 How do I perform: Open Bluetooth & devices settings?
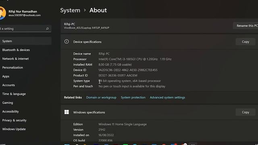coord(16,50)
